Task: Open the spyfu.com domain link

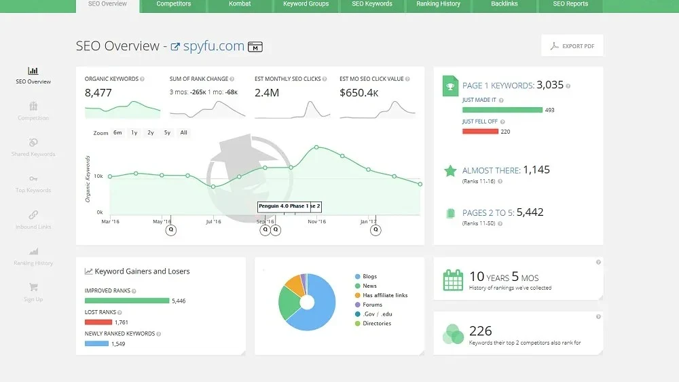Action: click(213, 46)
